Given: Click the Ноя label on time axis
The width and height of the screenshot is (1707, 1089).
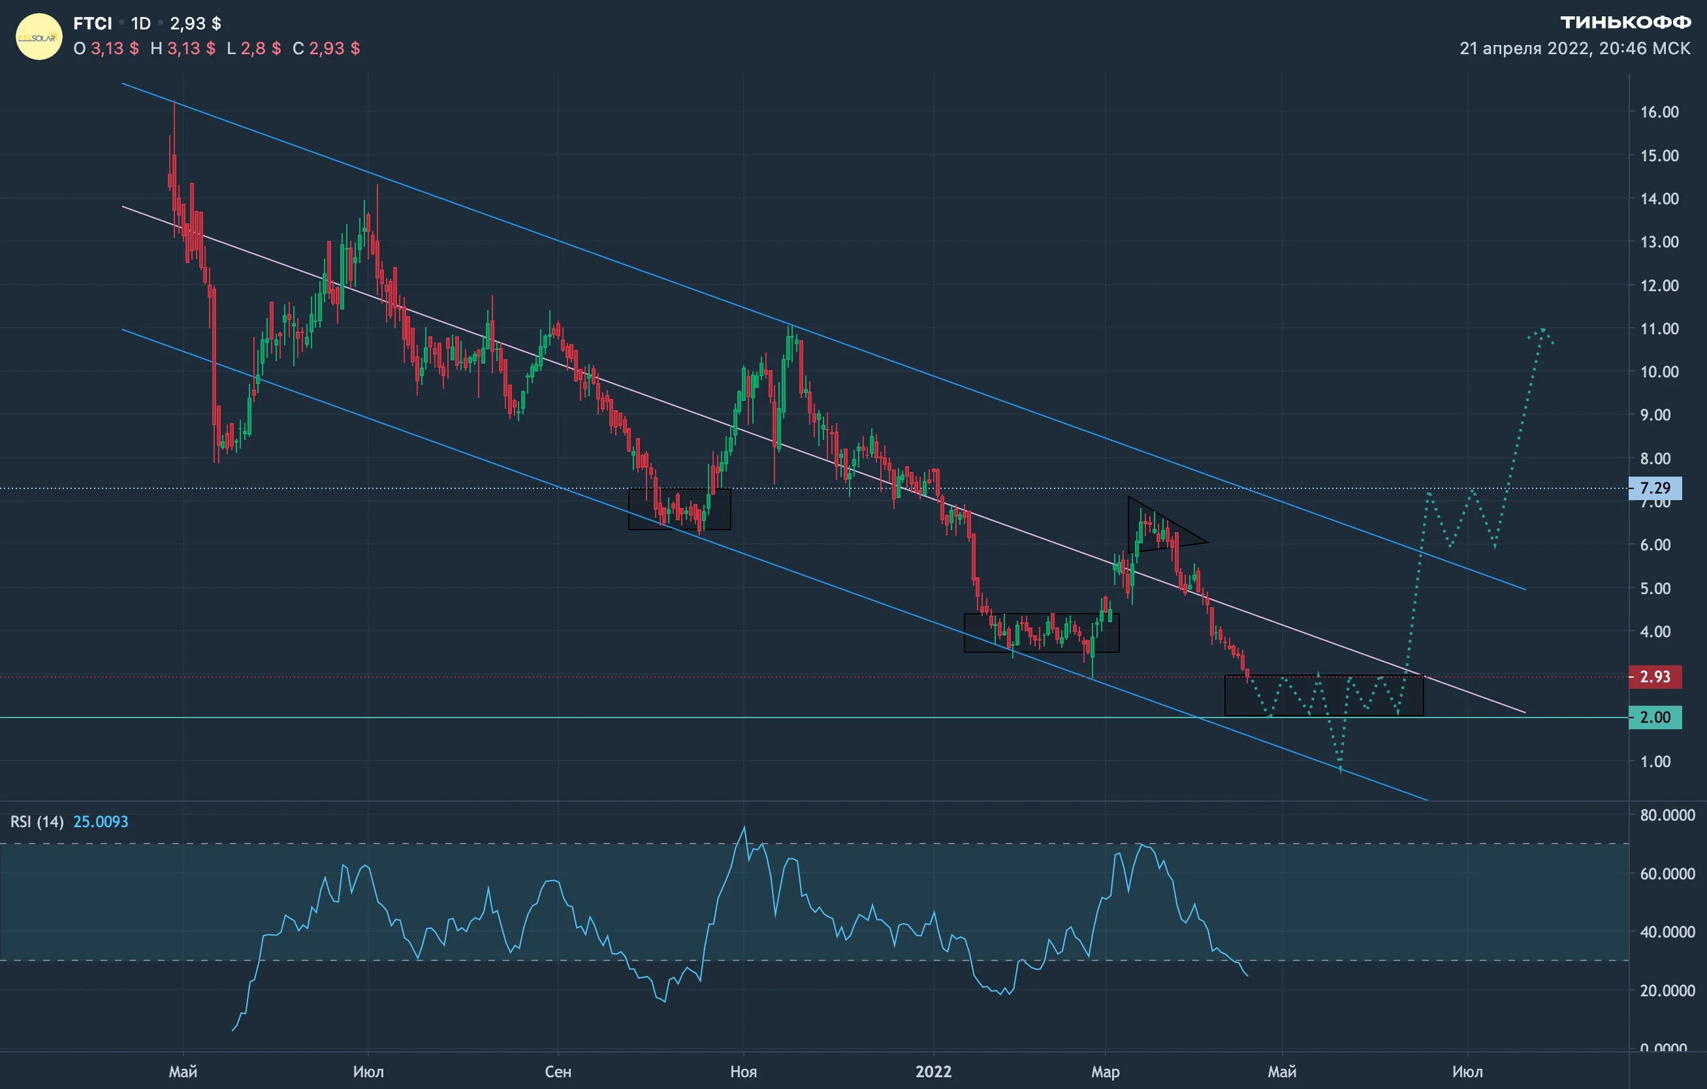Looking at the screenshot, I should (744, 1071).
